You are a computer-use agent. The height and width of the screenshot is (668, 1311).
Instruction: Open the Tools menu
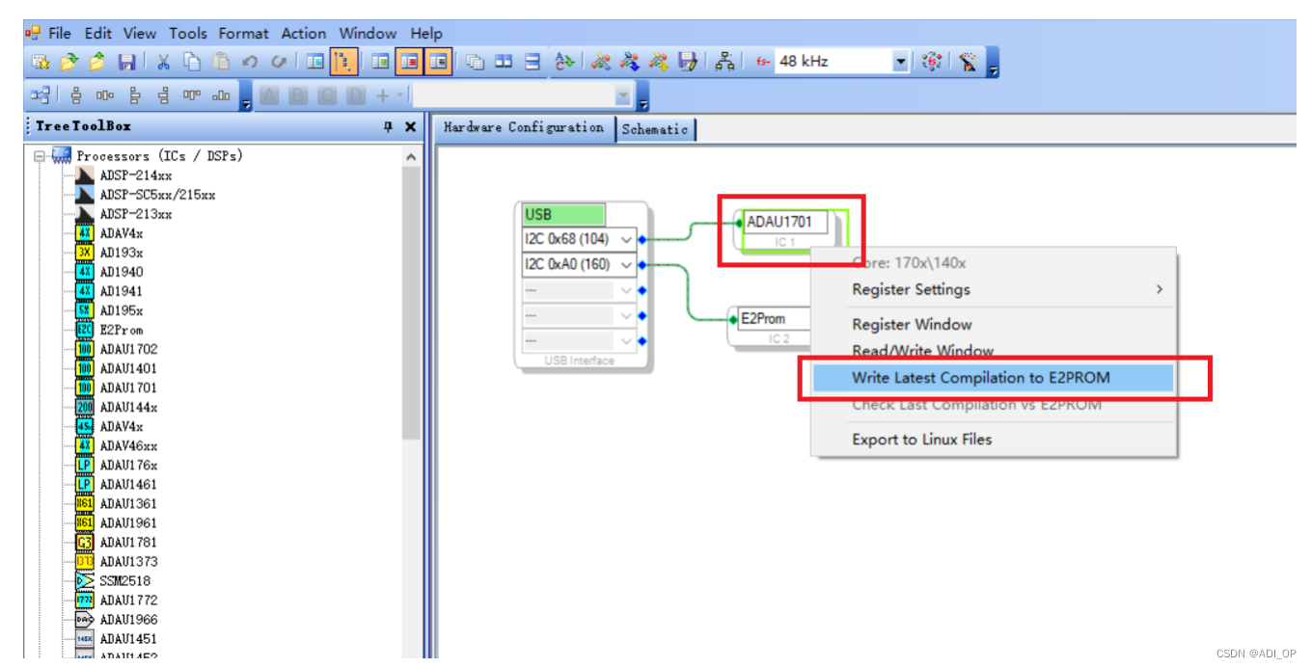point(188,33)
